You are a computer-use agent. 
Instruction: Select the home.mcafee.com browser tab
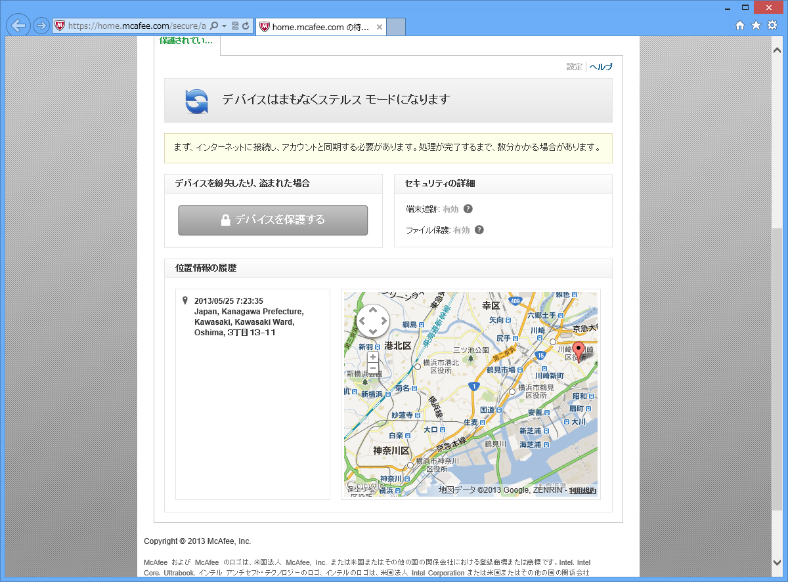point(315,27)
